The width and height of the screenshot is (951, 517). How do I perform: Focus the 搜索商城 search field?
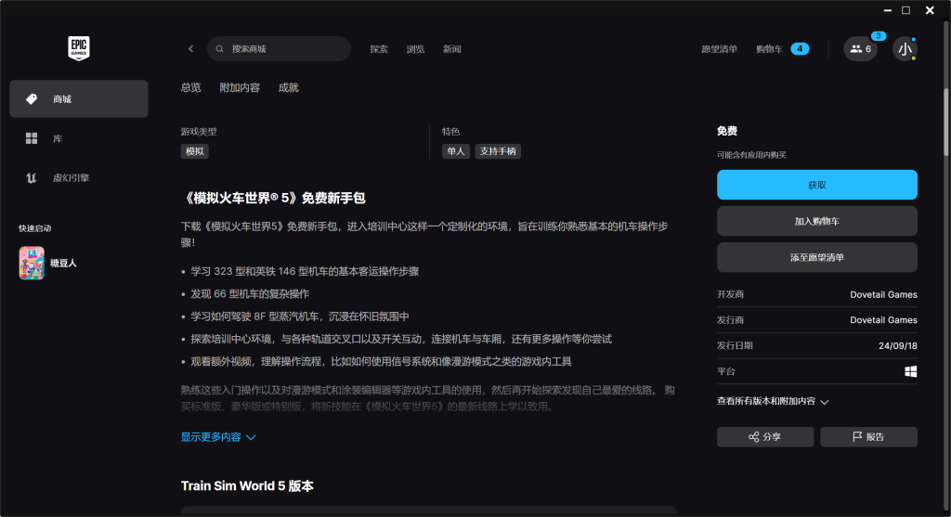point(279,48)
